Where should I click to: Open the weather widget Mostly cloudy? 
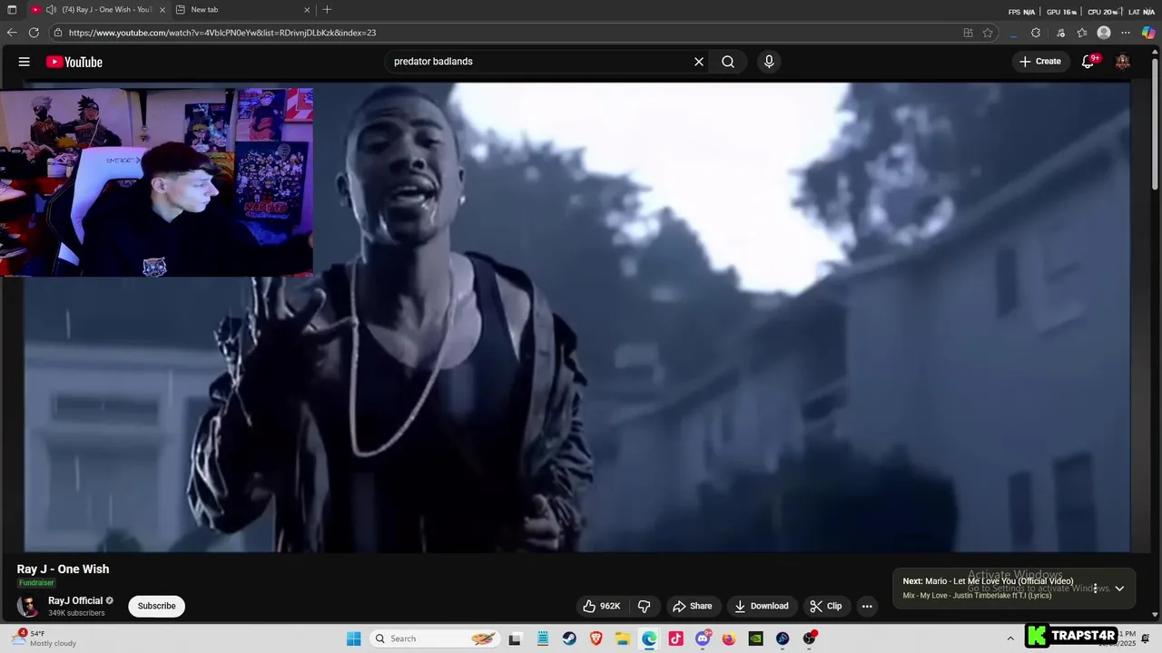[x=45, y=638]
